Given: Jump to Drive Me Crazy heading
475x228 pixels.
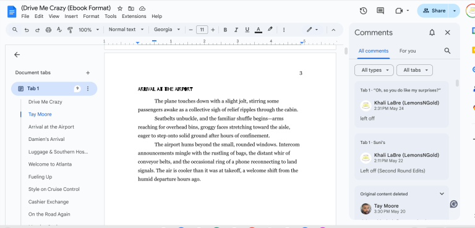Looking at the screenshot, I should click(x=45, y=102).
